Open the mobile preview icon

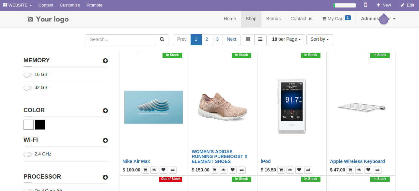(x=365, y=5)
